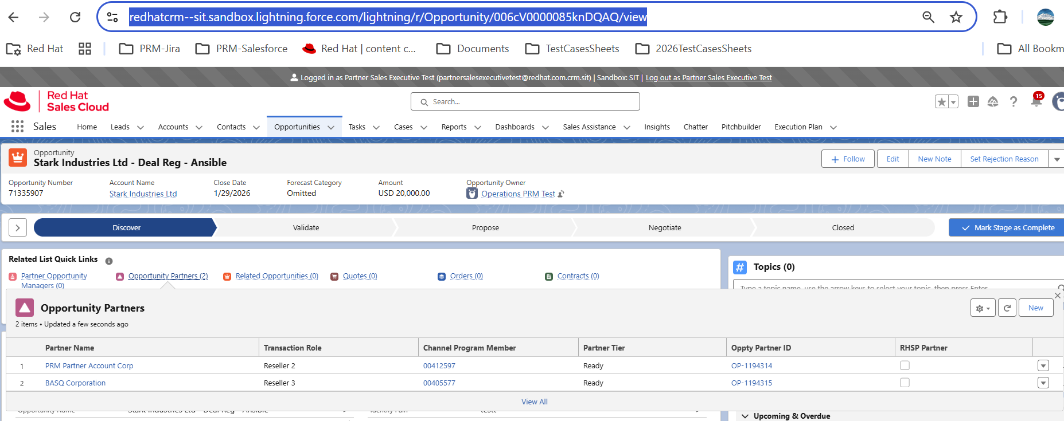Bookmark this page with star icon

[956, 17]
